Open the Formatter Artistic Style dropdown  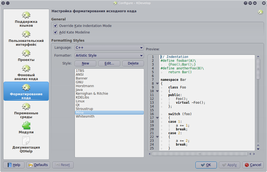tap(109, 56)
